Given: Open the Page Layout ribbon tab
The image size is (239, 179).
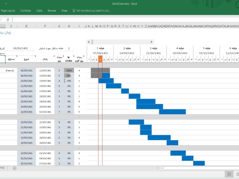Looking at the screenshot, I should (x=8, y=10).
